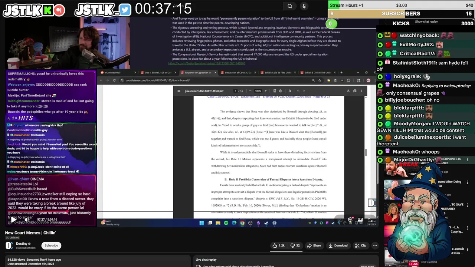Open the Chrome profile avatar
475x267 pixels.
tap(368, 80)
